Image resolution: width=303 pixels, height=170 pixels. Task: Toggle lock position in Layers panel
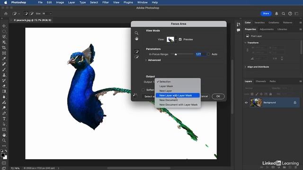261,94
